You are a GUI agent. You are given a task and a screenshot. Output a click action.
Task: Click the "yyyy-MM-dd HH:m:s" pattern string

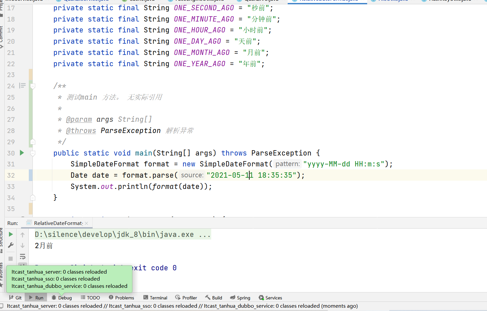[x=344, y=164]
